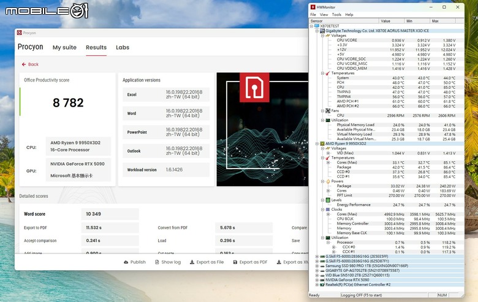This screenshot has width=478, height=302.
Task: Open the Help menu in HWMonitor
Action: (x=349, y=15)
